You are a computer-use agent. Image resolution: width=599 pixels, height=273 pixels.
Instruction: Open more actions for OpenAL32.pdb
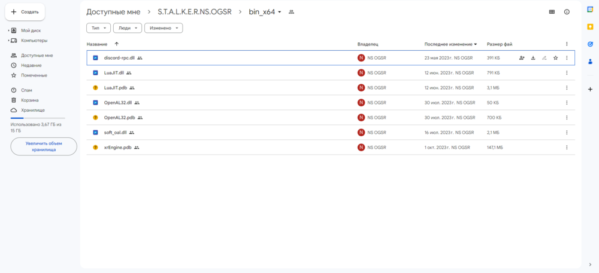point(567,118)
